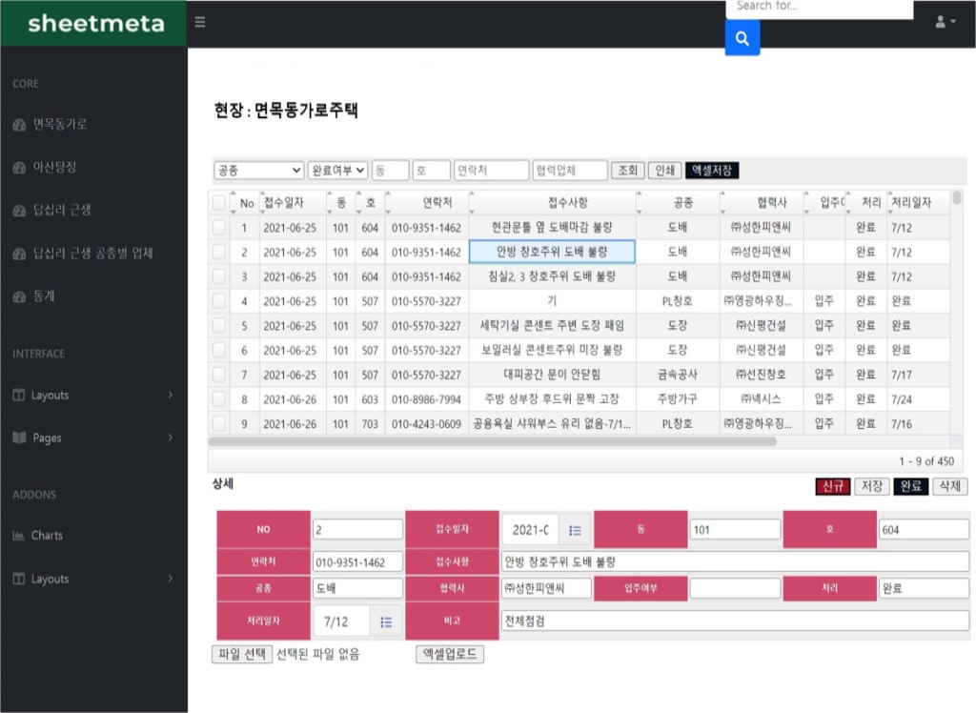Click the 호 filter input field
This screenshot has height=713, width=976.
tap(432, 170)
